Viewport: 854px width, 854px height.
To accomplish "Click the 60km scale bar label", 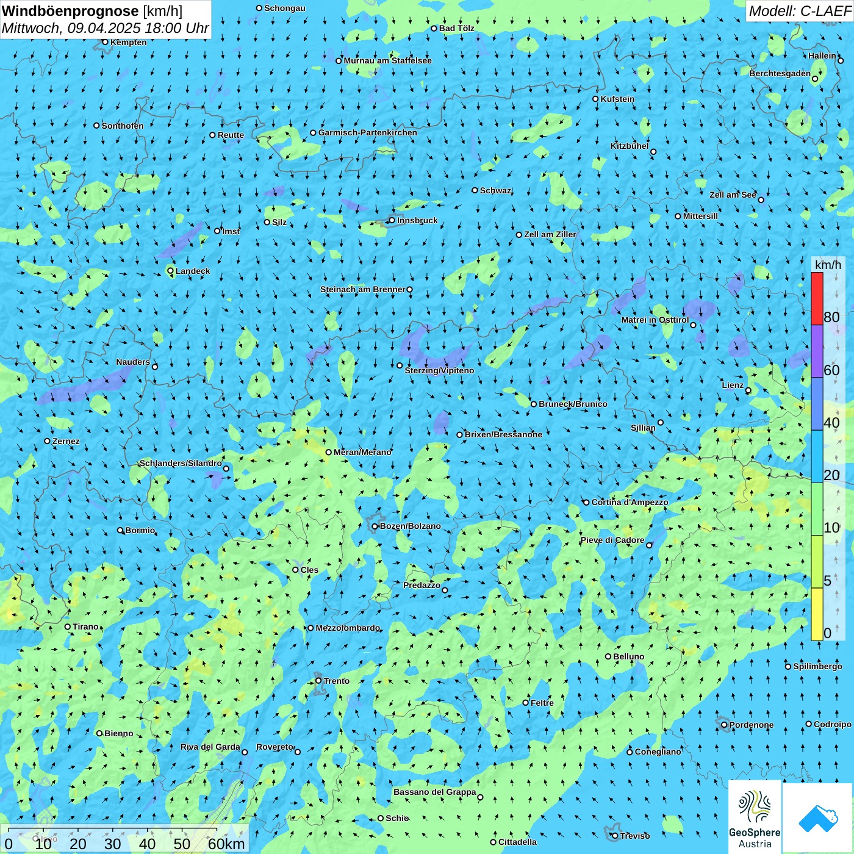I will point(226,844).
